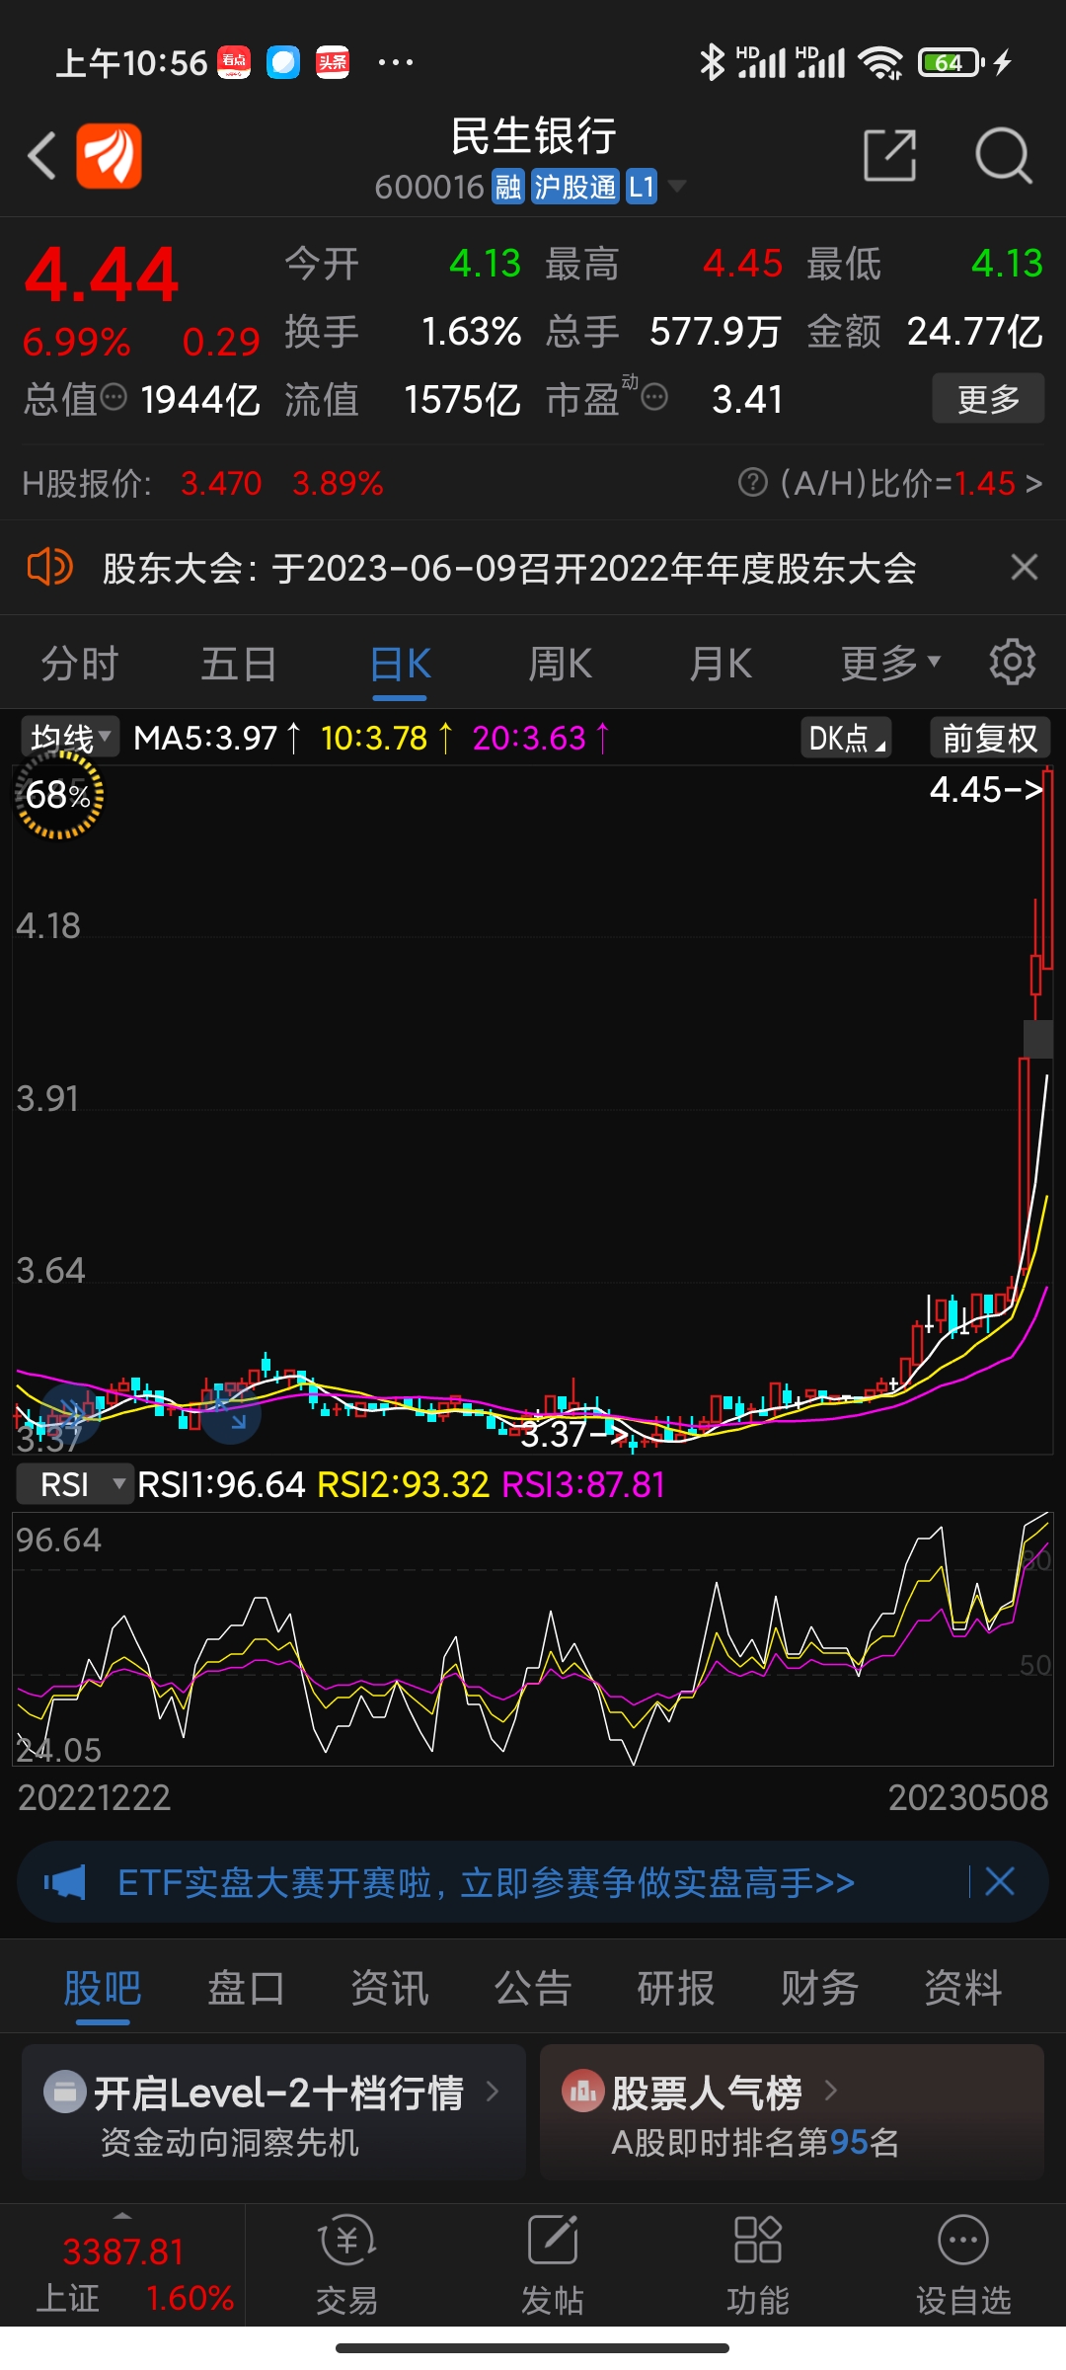Image resolution: width=1066 pixels, height=2370 pixels.
Task: Toggle the DK点 indicator
Action: click(x=847, y=738)
